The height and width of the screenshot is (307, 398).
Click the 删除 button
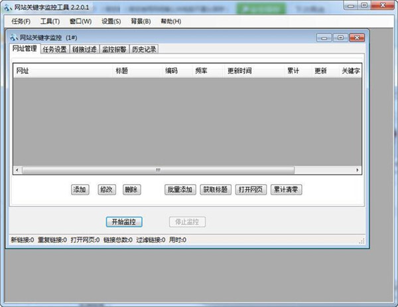coord(131,189)
